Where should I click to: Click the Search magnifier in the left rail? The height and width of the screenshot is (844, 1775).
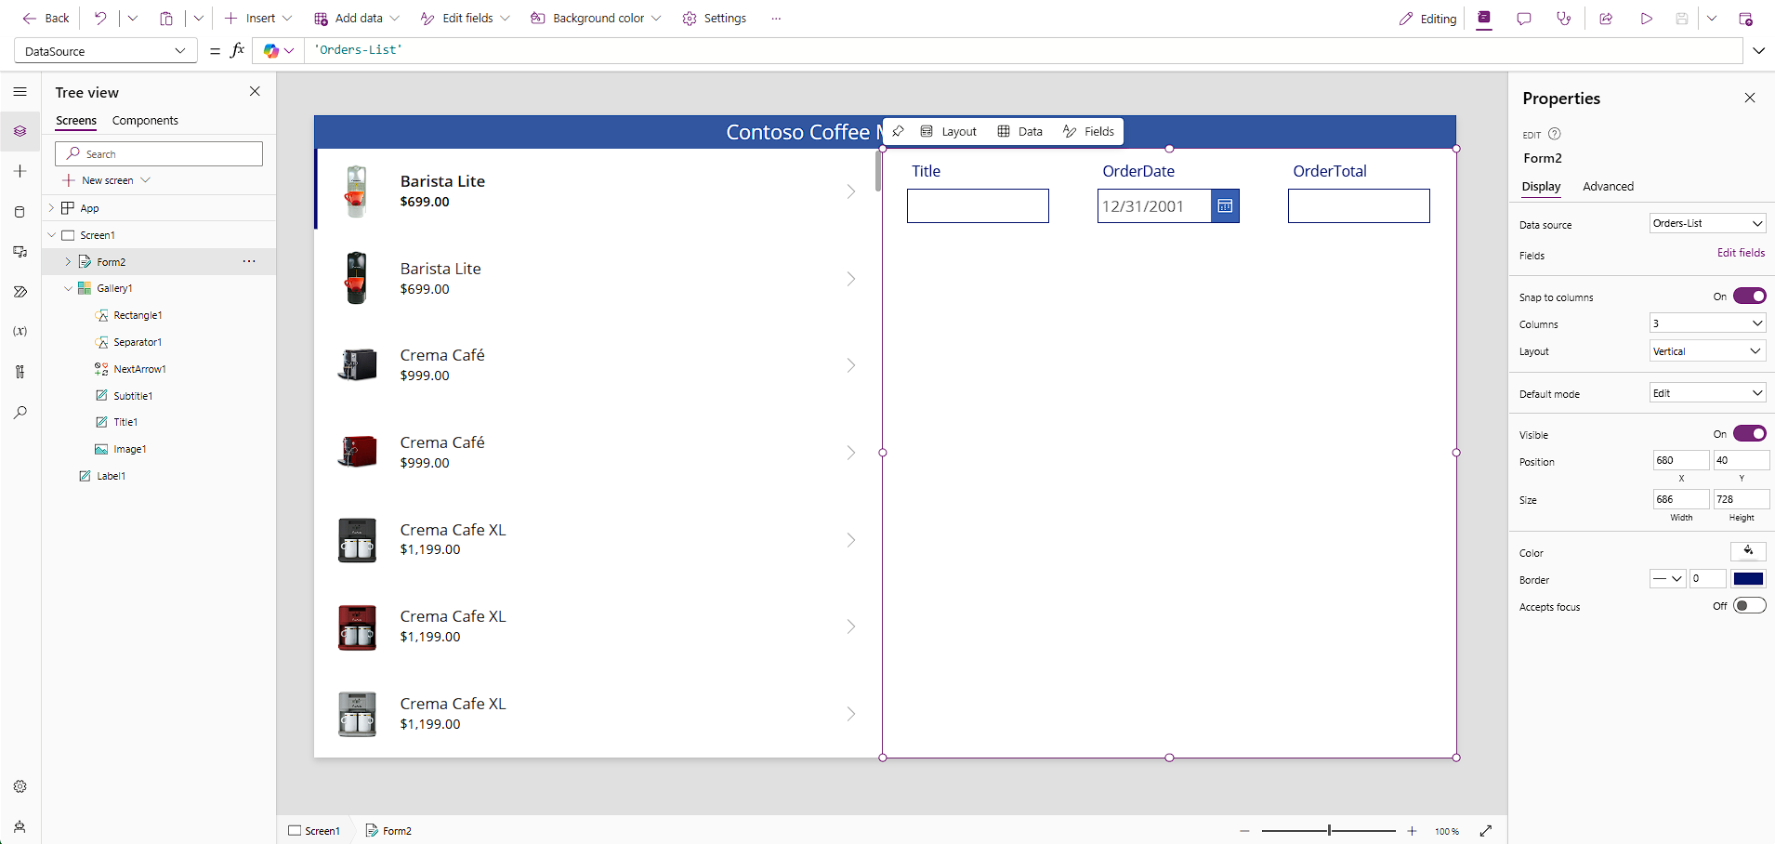click(x=20, y=412)
